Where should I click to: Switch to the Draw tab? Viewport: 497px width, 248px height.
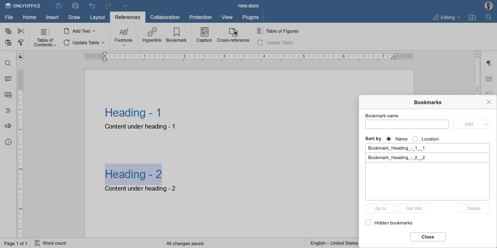click(74, 17)
